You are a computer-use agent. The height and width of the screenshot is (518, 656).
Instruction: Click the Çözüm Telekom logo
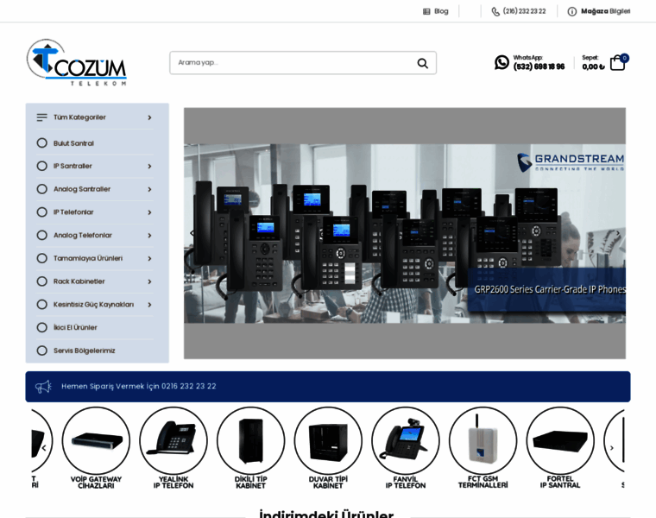[x=77, y=62]
